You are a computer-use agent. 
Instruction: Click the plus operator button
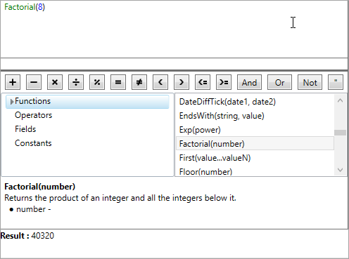point(13,82)
